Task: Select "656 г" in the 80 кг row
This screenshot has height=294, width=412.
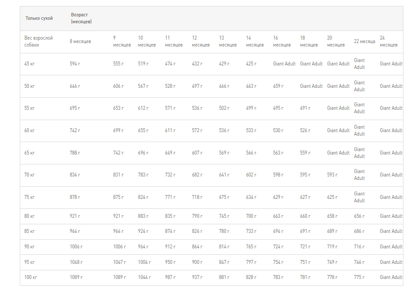Action: [359, 216]
